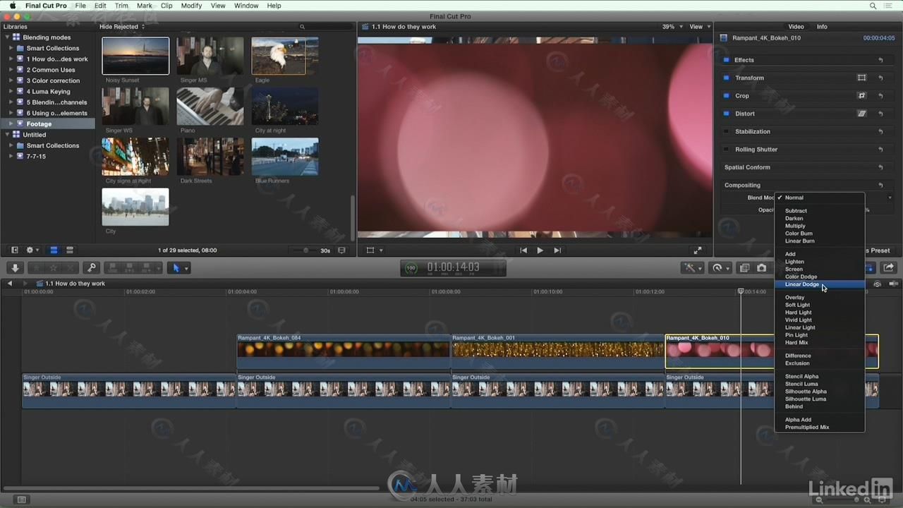Open the background tasks 100% indicator
The height and width of the screenshot is (508, 903).
pyautogui.click(x=411, y=268)
